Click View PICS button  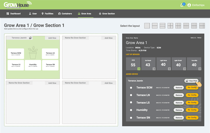pos(191,81)
